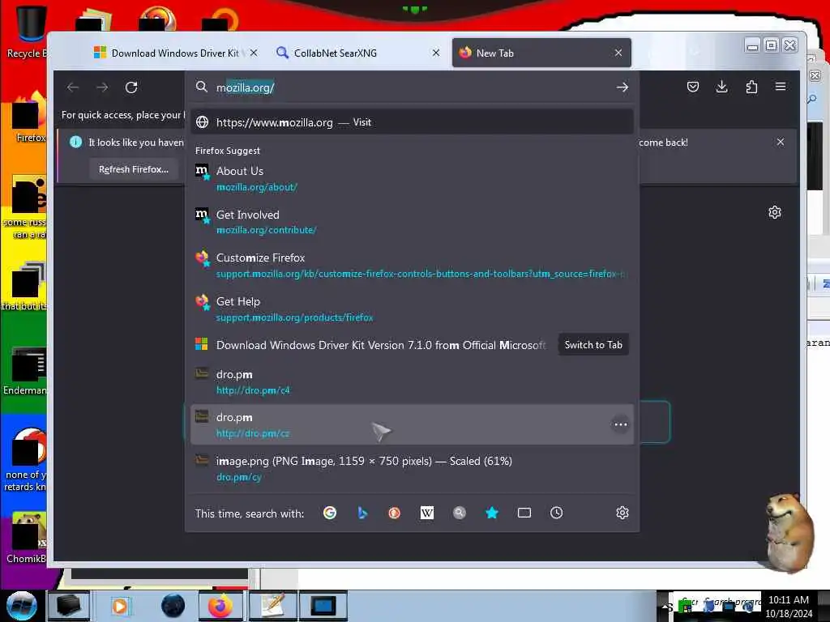Search bookmarks using the star icon
Screen dimensions: 830x622
(492, 513)
